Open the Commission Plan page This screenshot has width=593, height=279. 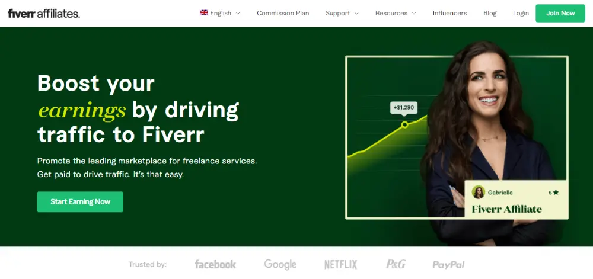(x=283, y=13)
